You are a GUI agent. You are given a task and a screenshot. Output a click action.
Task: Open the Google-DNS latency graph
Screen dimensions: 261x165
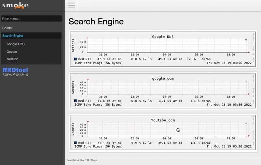click(x=163, y=49)
